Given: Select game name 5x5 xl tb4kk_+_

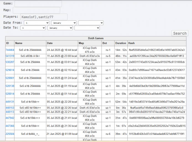Looking at the screenshot, I should point(30,134).
